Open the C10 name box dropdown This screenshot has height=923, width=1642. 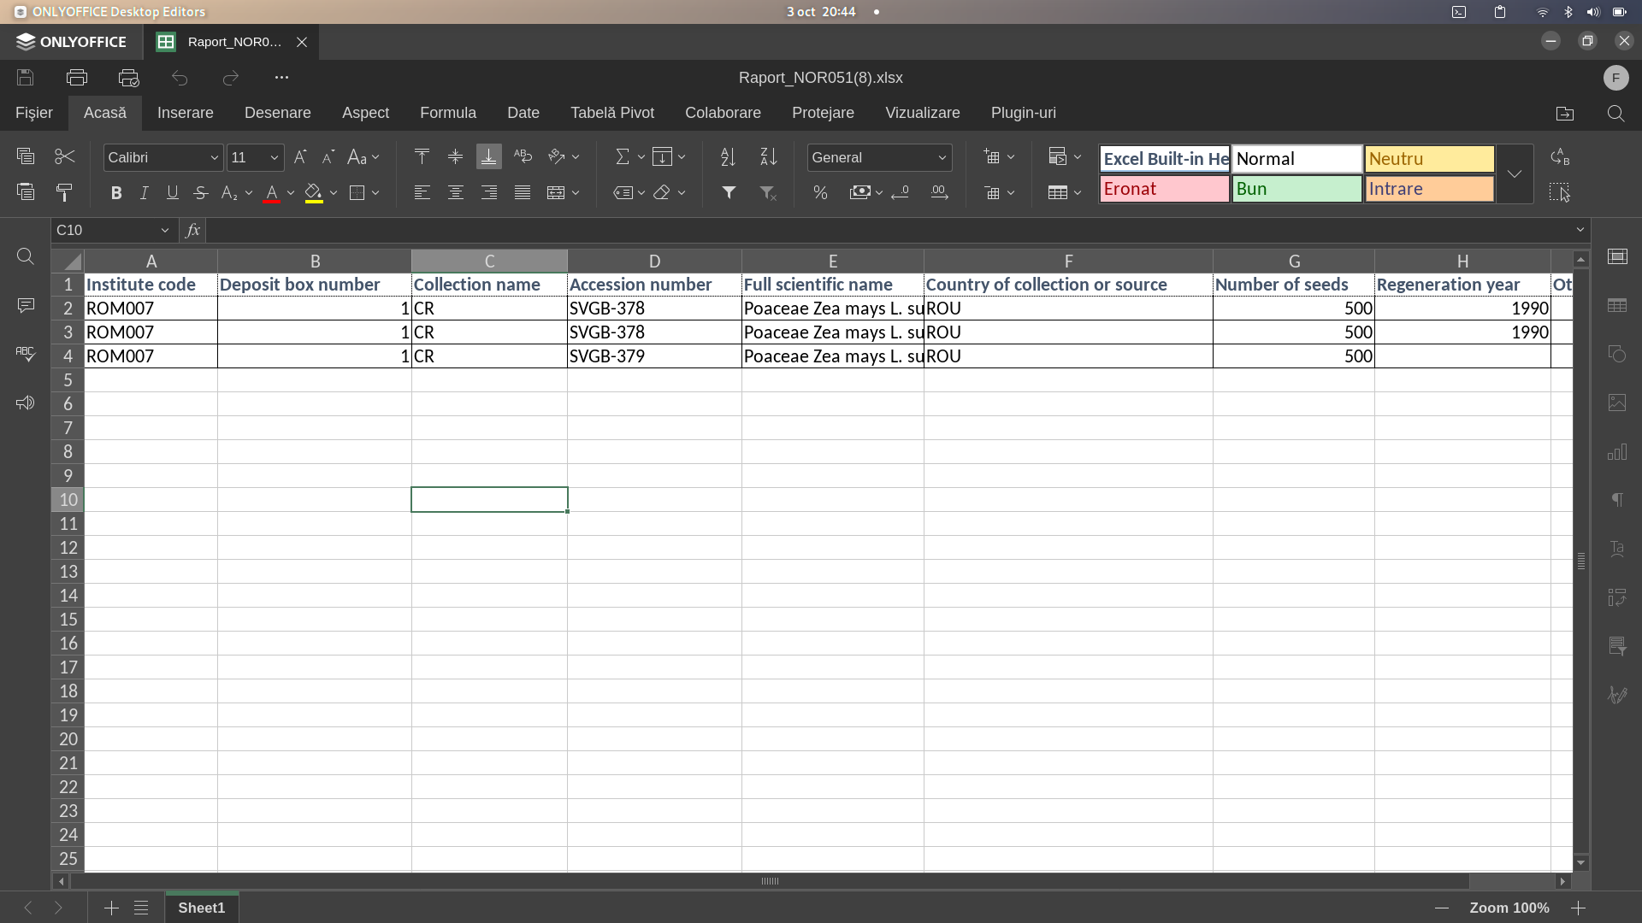(164, 230)
